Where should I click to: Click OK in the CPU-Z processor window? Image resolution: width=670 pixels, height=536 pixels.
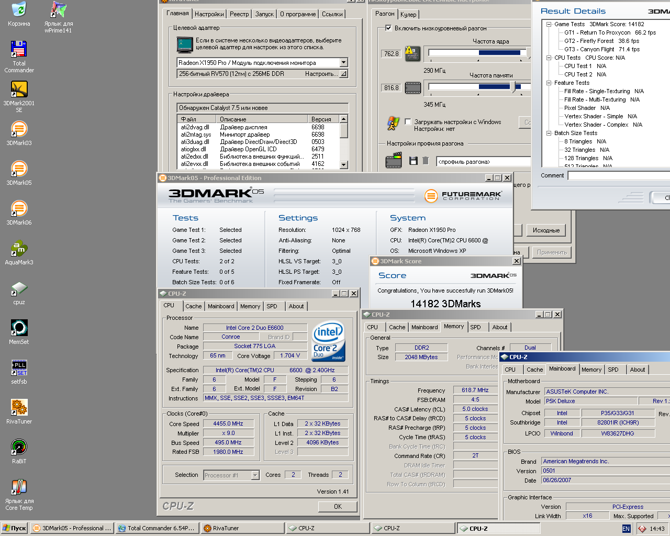338,507
